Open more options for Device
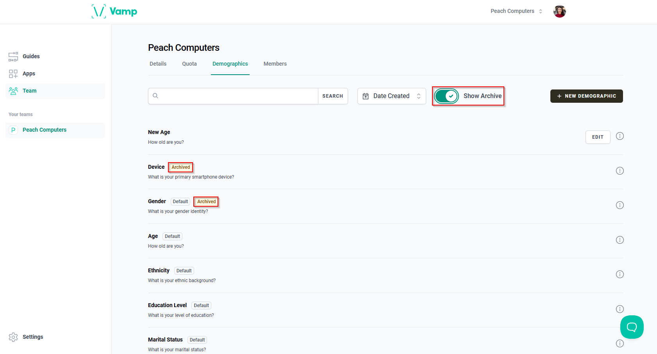Viewport: 657px width, 354px height. point(620,171)
